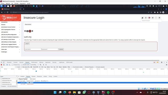The width and height of the screenshot is (168, 95).
Task: Open the WebGoat user profile dropdown
Action: pyautogui.click(x=146, y=18)
